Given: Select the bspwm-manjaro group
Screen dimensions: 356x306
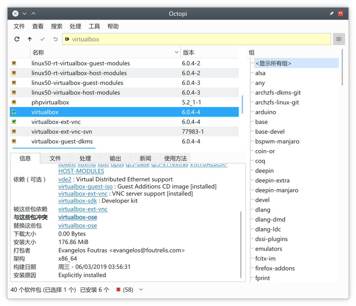Looking at the screenshot, I should pyautogui.click(x=277, y=141).
